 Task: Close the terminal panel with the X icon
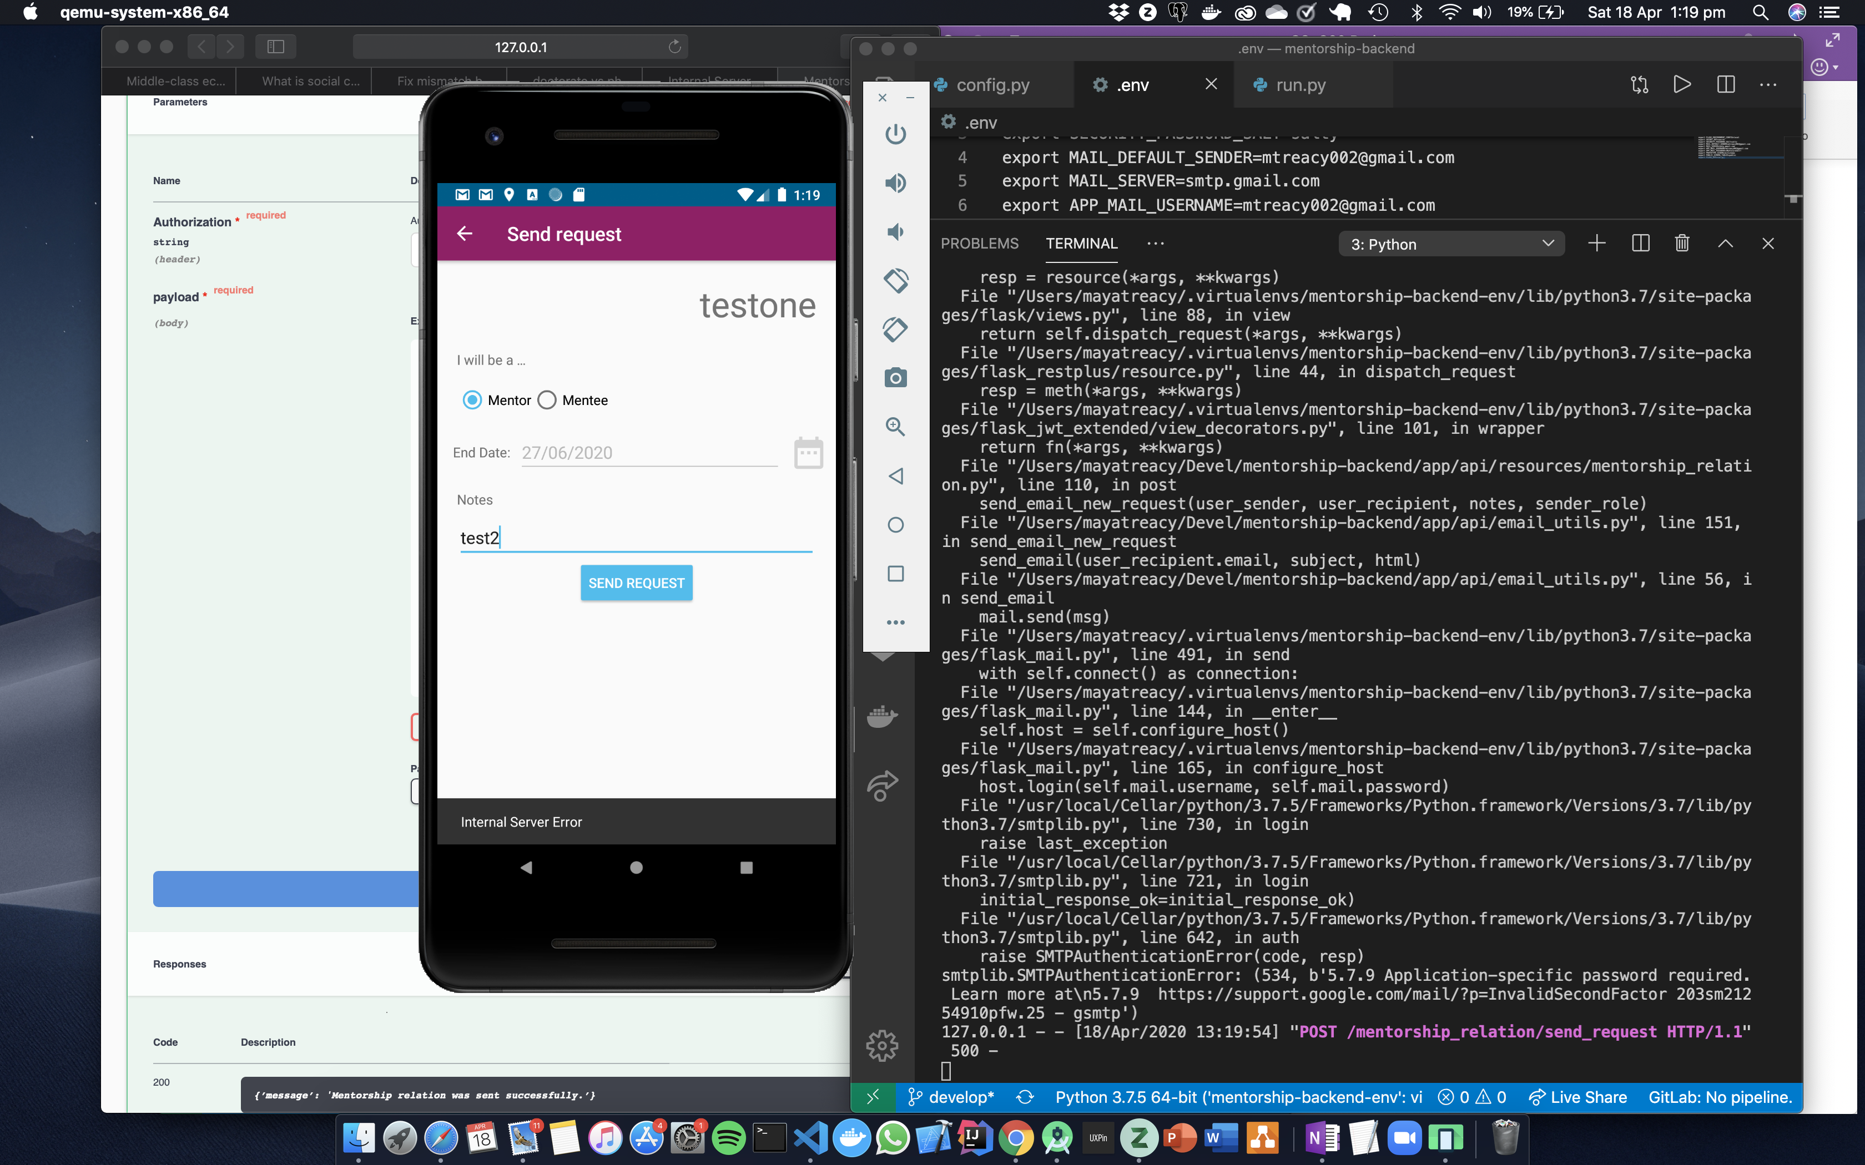[1768, 244]
